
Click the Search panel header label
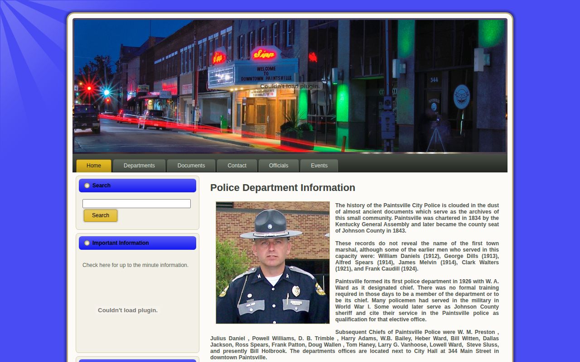pyautogui.click(x=101, y=186)
